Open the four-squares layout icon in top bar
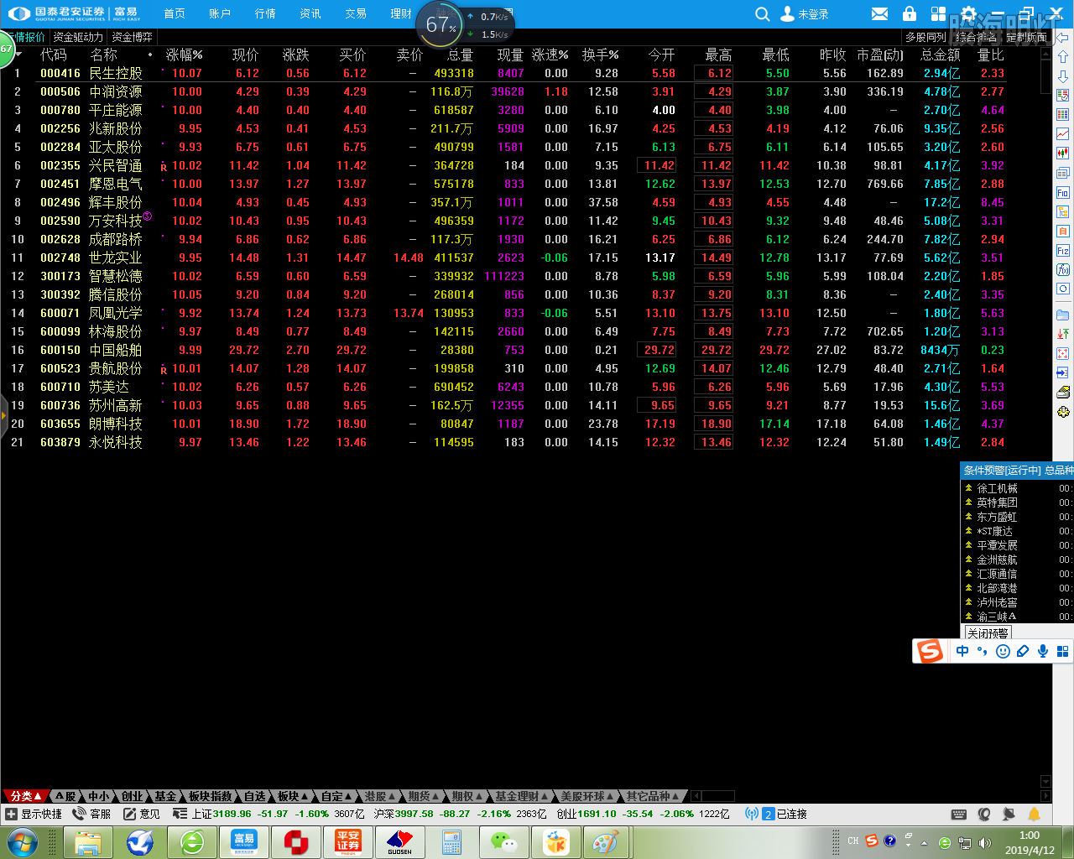This screenshot has width=1074, height=859. click(x=938, y=14)
